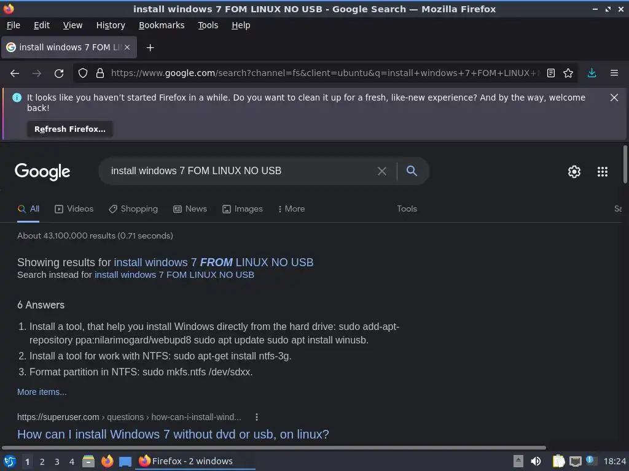Viewport: 629px width, 471px height.
Task: Bookmark this page with the star
Action: (x=568, y=74)
